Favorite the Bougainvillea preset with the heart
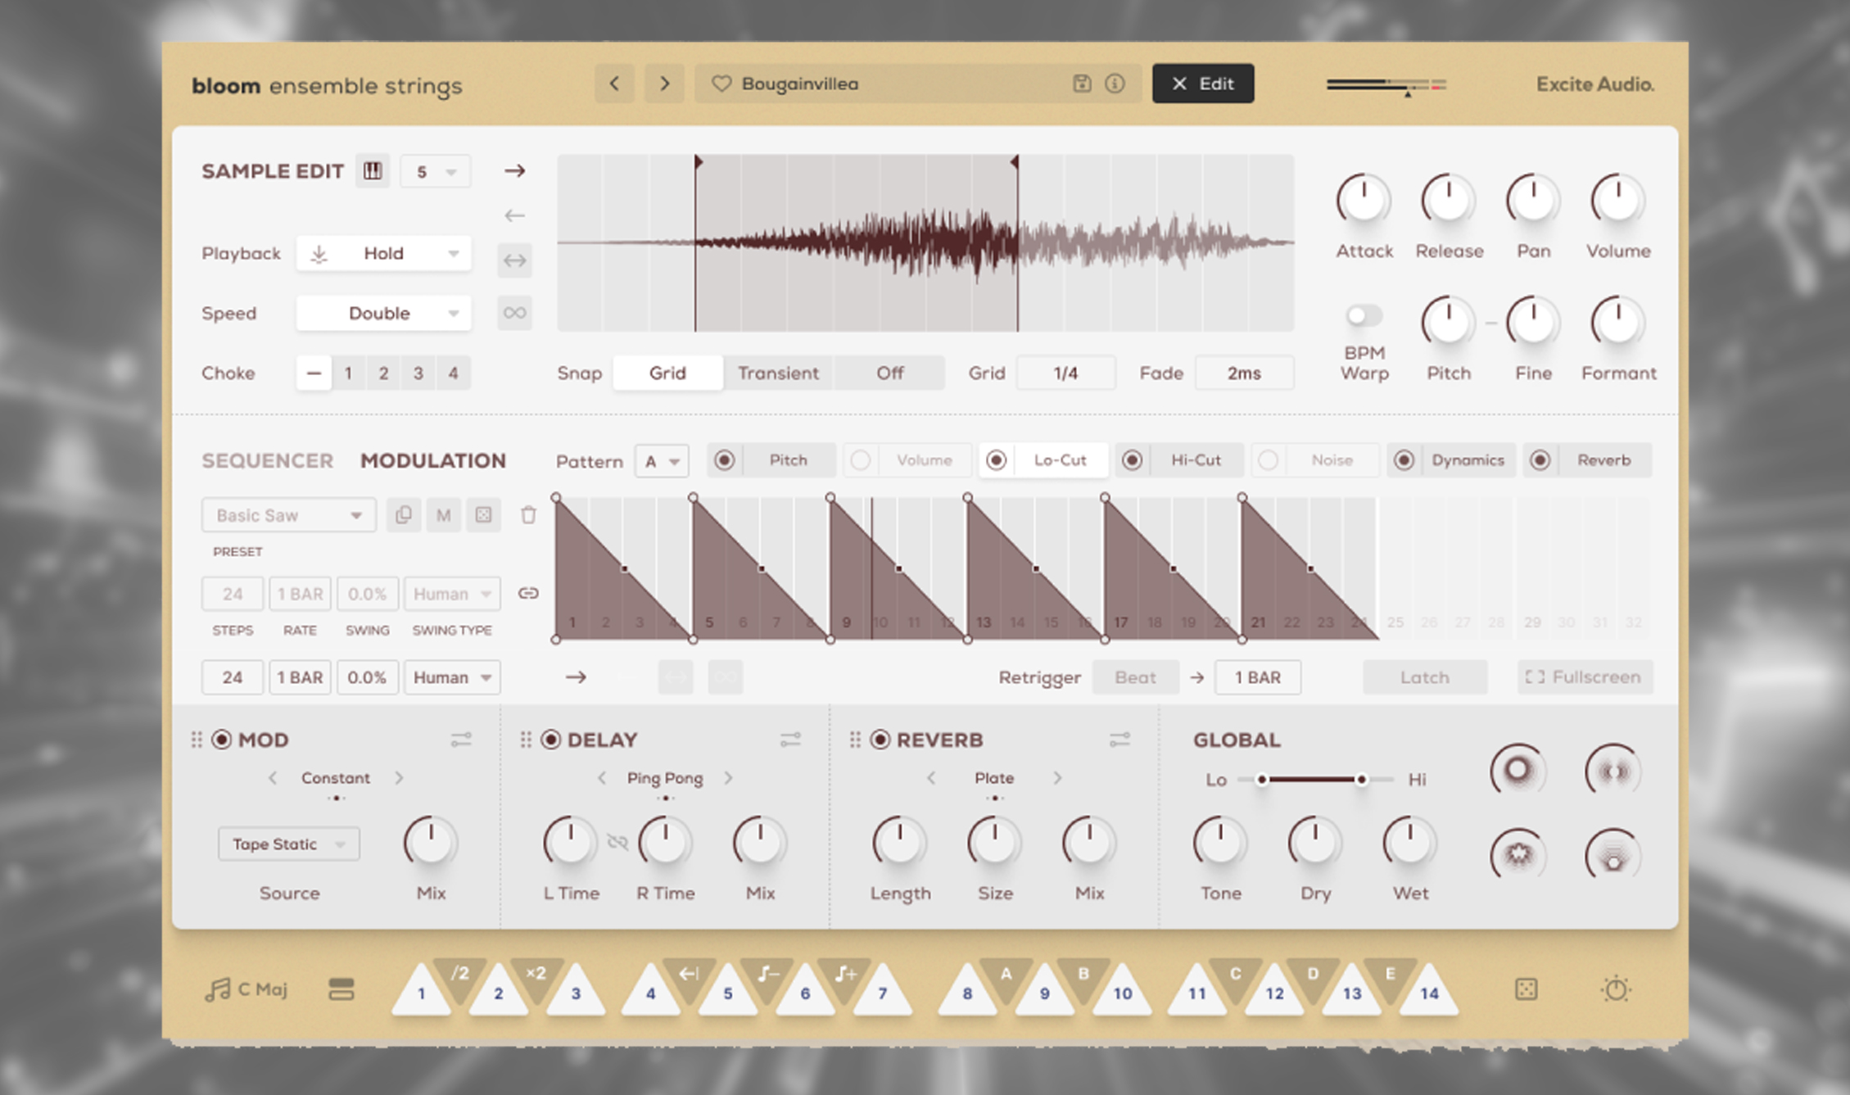Viewport: 1850px width, 1095px height. [721, 84]
